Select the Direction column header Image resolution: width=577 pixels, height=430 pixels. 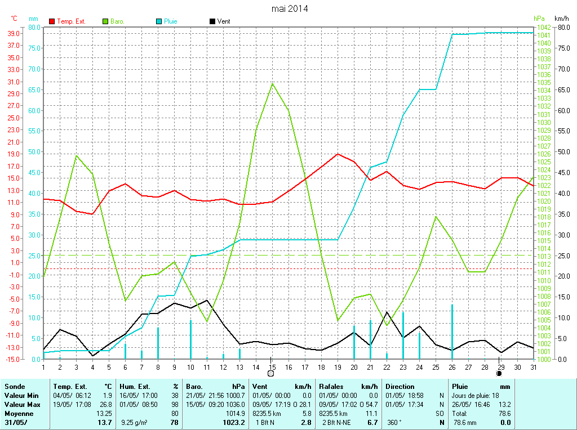pos(400,387)
